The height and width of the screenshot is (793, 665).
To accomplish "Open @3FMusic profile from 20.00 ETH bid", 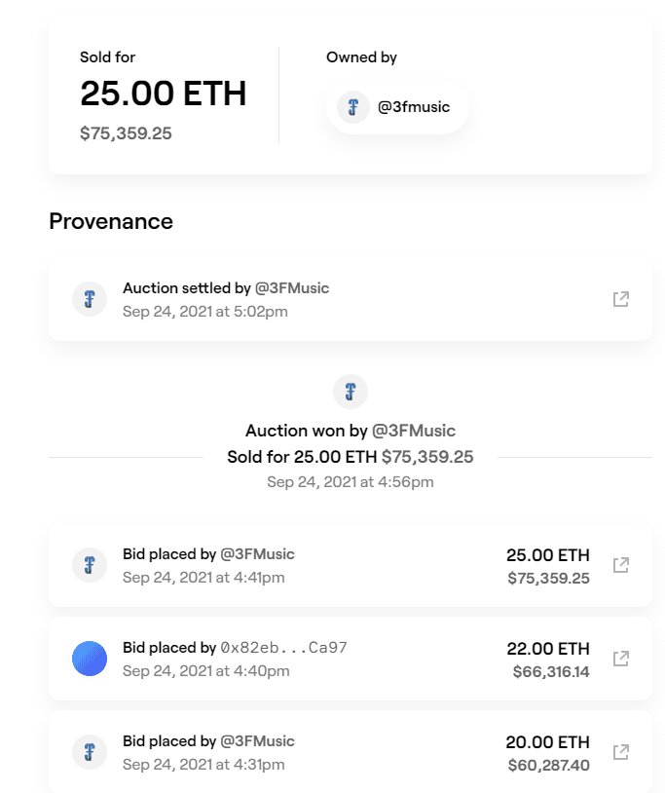I will click(x=257, y=741).
